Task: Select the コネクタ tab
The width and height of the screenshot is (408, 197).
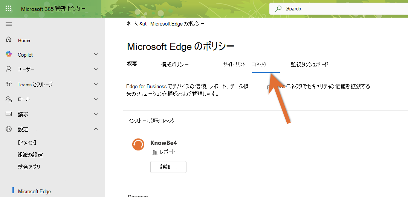Action: coord(259,65)
